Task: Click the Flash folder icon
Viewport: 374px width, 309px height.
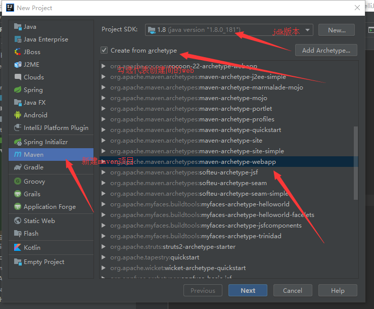Action: [x=18, y=233]
